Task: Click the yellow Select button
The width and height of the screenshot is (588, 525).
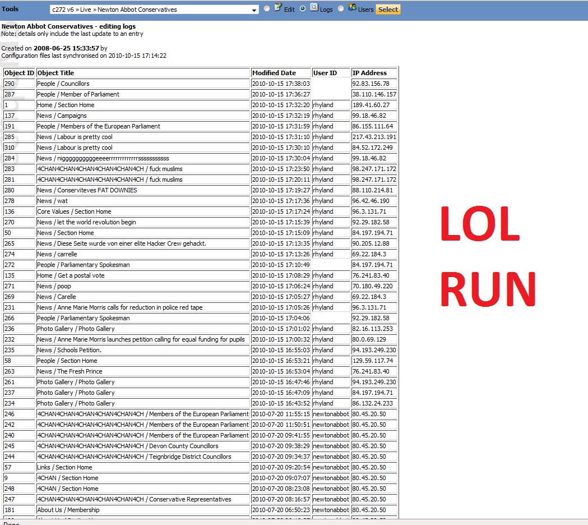Action: coord(388,10)
